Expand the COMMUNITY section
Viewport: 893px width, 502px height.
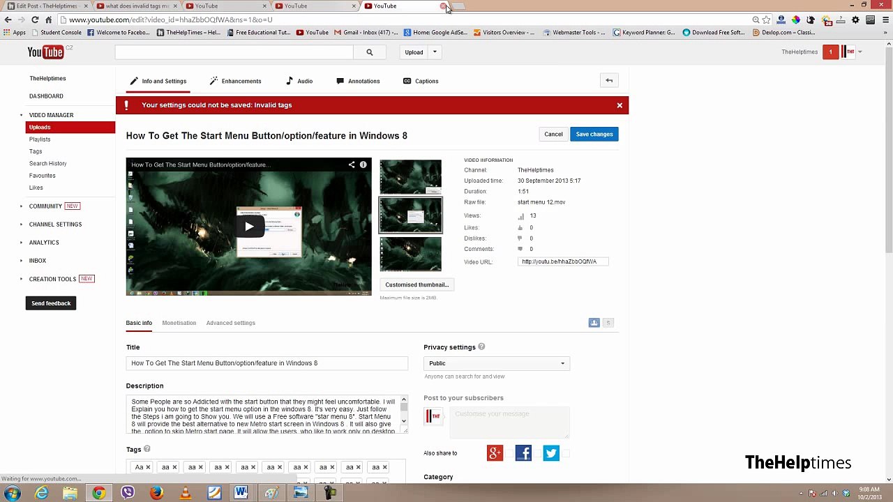(x=45, y=206)
